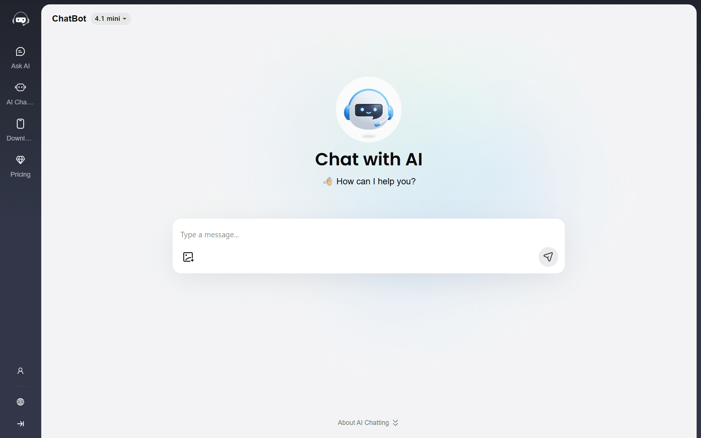Click the ChatBot headset logo icon
This screenshot has width=701, height=438.
point(21,19)
